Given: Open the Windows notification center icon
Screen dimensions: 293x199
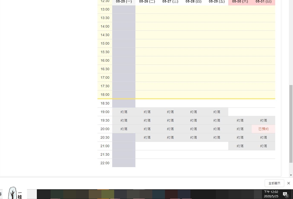Looking at the screenshot, I should 285,195.
